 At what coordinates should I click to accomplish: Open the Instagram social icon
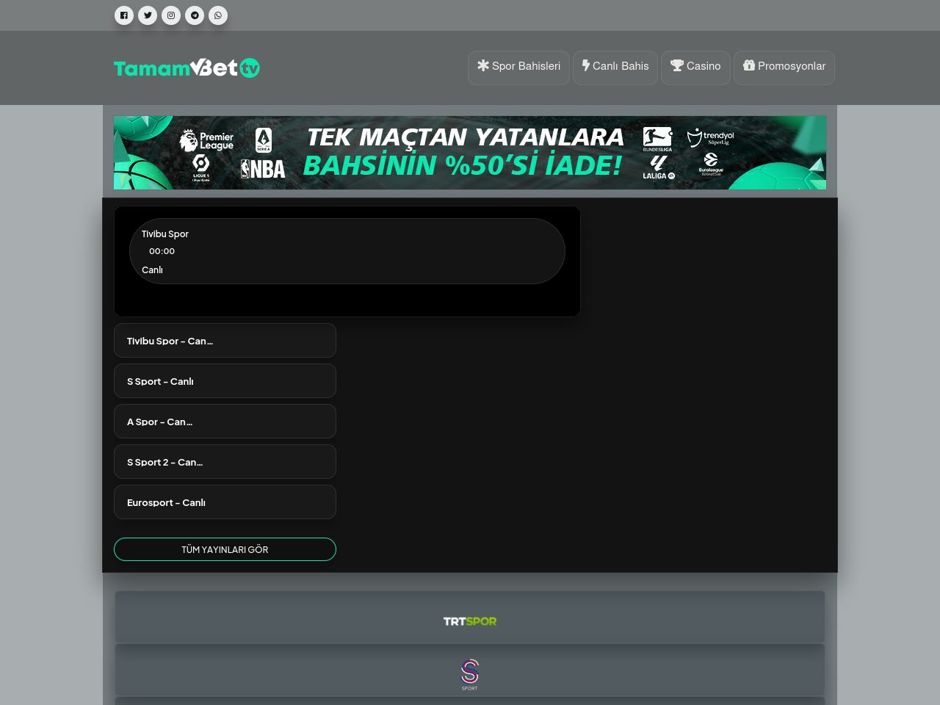tap(171, 15)
